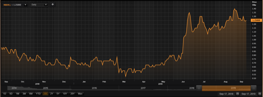The image size is (263, 97).
Task: Select the 10Y range button
Action: (65, 94)
